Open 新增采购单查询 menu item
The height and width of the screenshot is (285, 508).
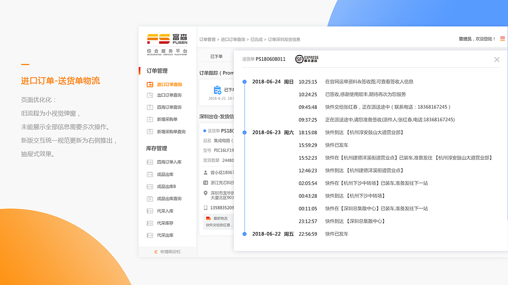[171, 132]
